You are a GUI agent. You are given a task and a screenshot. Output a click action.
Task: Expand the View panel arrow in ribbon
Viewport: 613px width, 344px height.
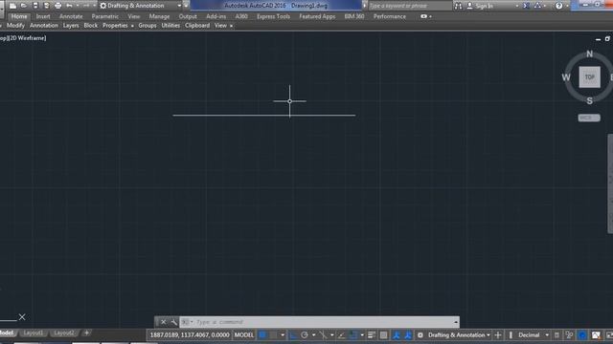click(x=231, y=26)
